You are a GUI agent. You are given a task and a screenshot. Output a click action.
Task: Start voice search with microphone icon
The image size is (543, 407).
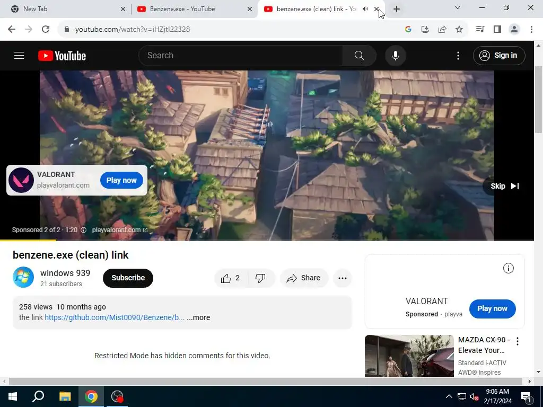click(x=395, y=55)
